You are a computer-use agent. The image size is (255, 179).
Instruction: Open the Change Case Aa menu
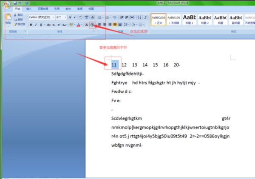(x=65, y=25)
